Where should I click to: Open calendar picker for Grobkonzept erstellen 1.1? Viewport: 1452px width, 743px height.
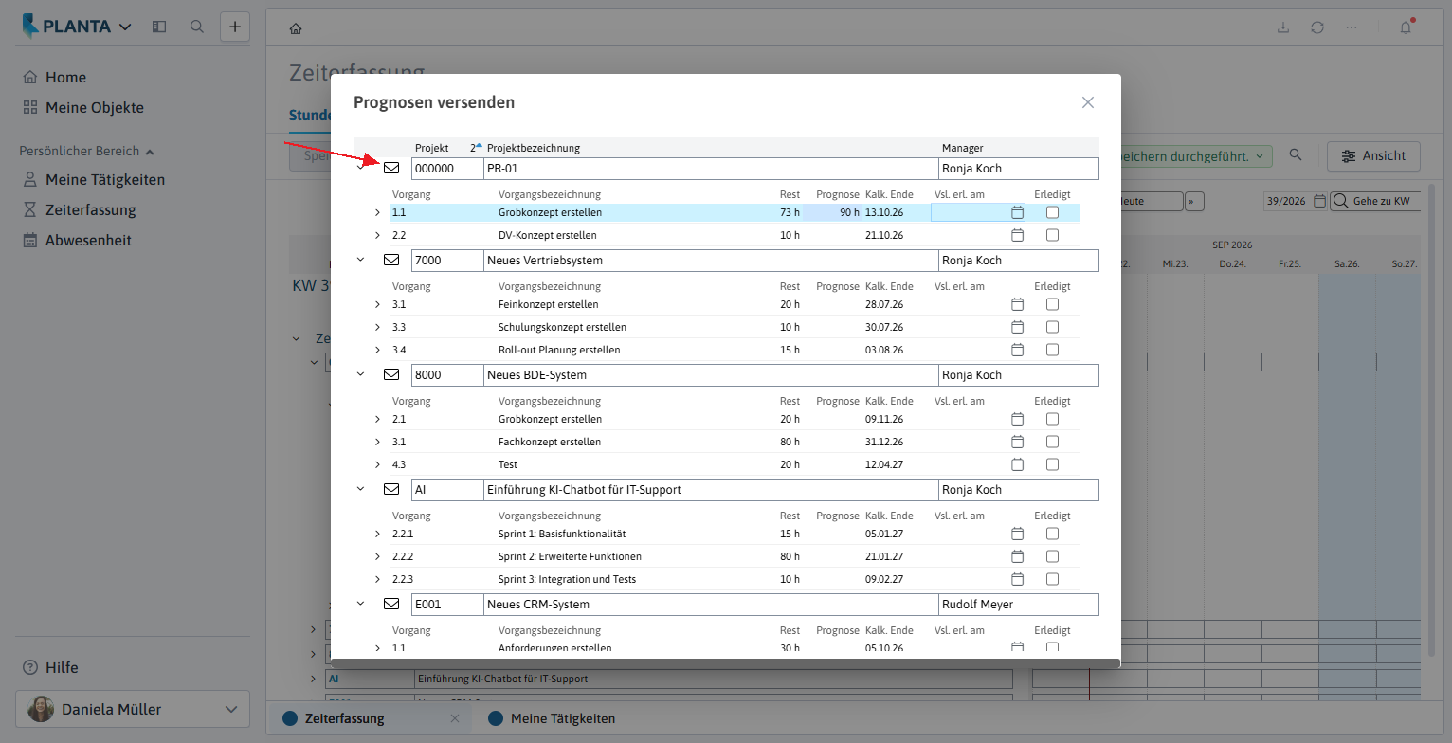coord(1018,212)
